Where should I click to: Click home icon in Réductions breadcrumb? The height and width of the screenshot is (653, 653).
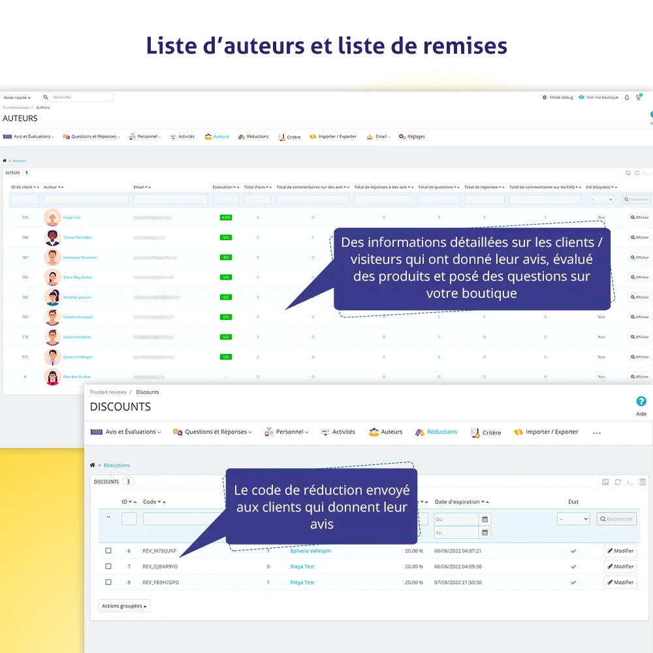pyautogui.click(x=93, y=465)
